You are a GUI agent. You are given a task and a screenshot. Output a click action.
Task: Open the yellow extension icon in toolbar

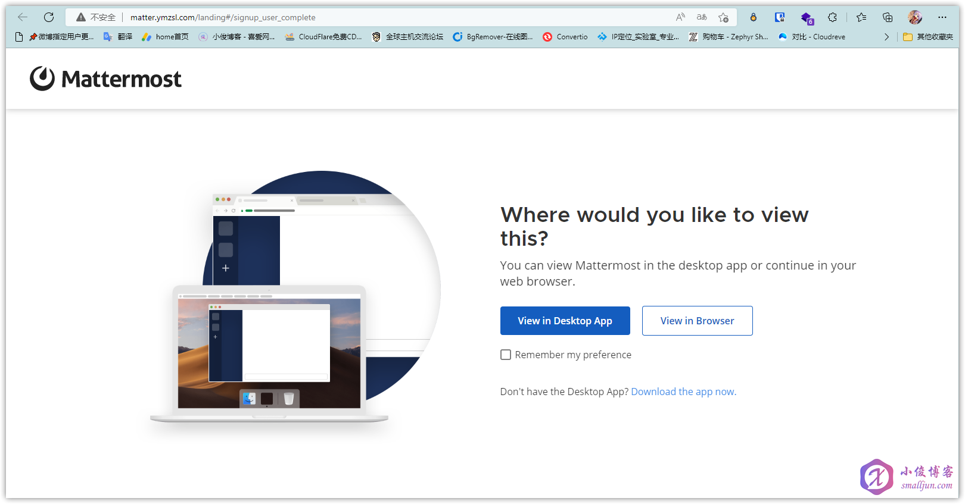(x=753, y=17)
